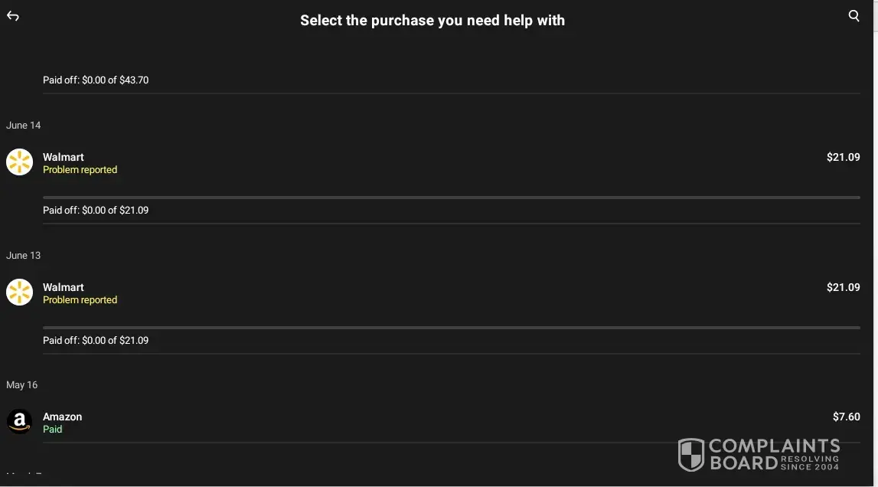Click the June 13 Walmart logo icon
Image resolution: width=878 pixels, height=487 pixels.
19,293
